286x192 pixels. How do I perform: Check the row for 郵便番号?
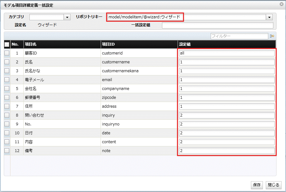tap(7, 97)
